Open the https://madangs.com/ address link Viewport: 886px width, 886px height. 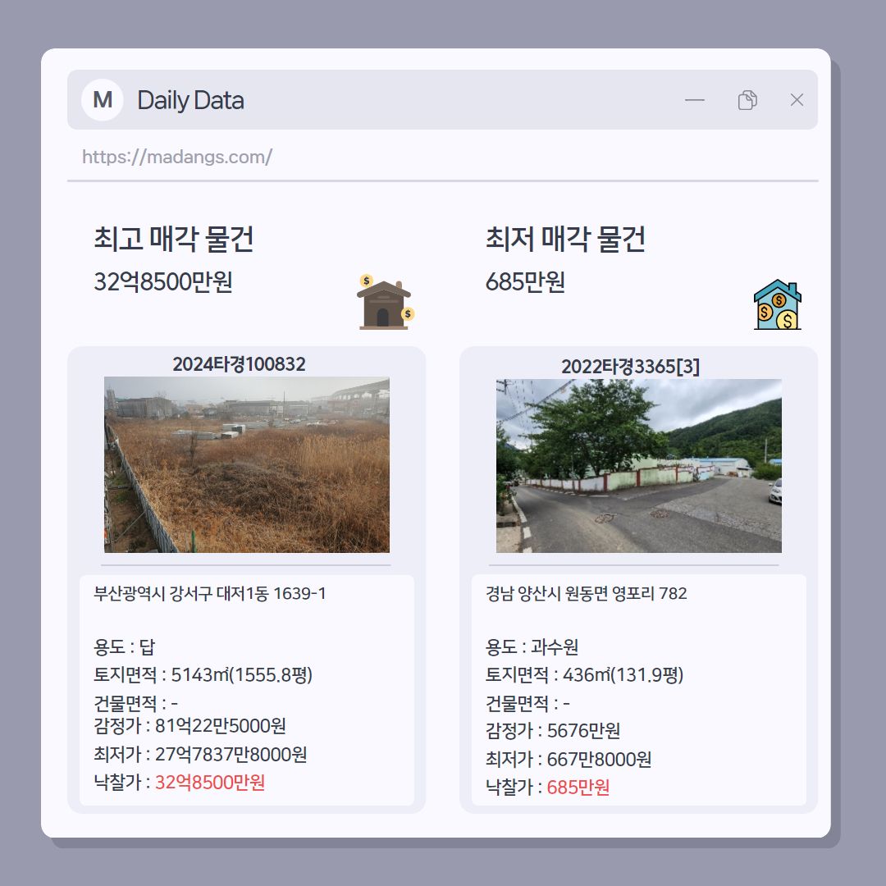177,157
